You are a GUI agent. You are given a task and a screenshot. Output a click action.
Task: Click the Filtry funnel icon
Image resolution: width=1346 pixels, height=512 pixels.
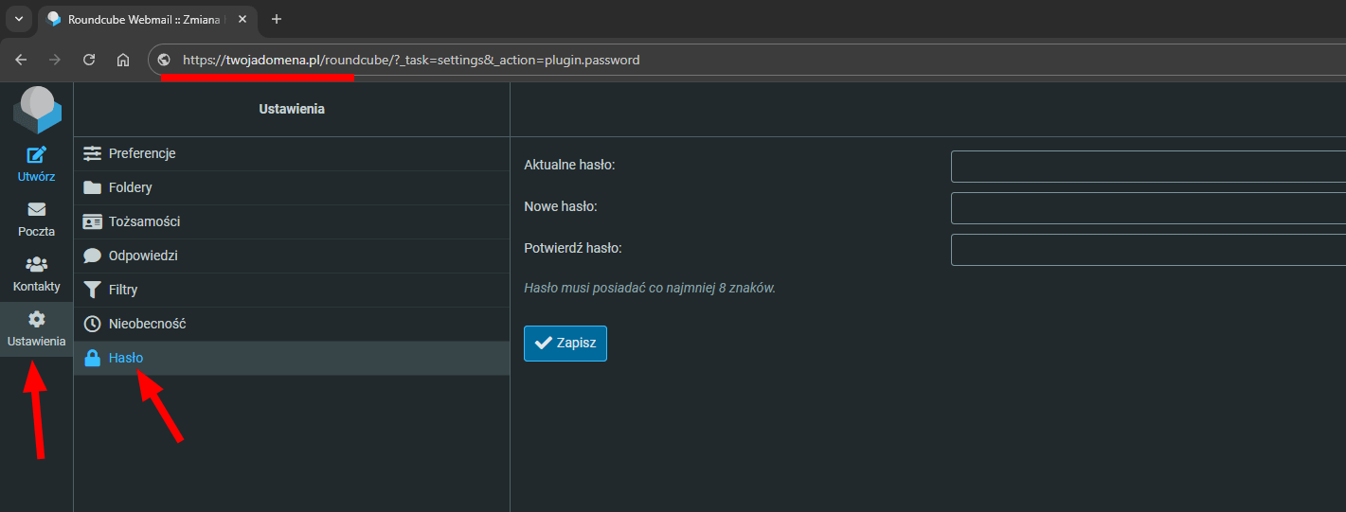(92, 290)
